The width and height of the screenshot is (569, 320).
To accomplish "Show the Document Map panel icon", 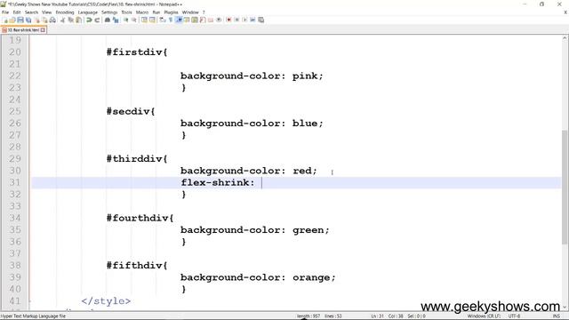I will coord(195,20).
